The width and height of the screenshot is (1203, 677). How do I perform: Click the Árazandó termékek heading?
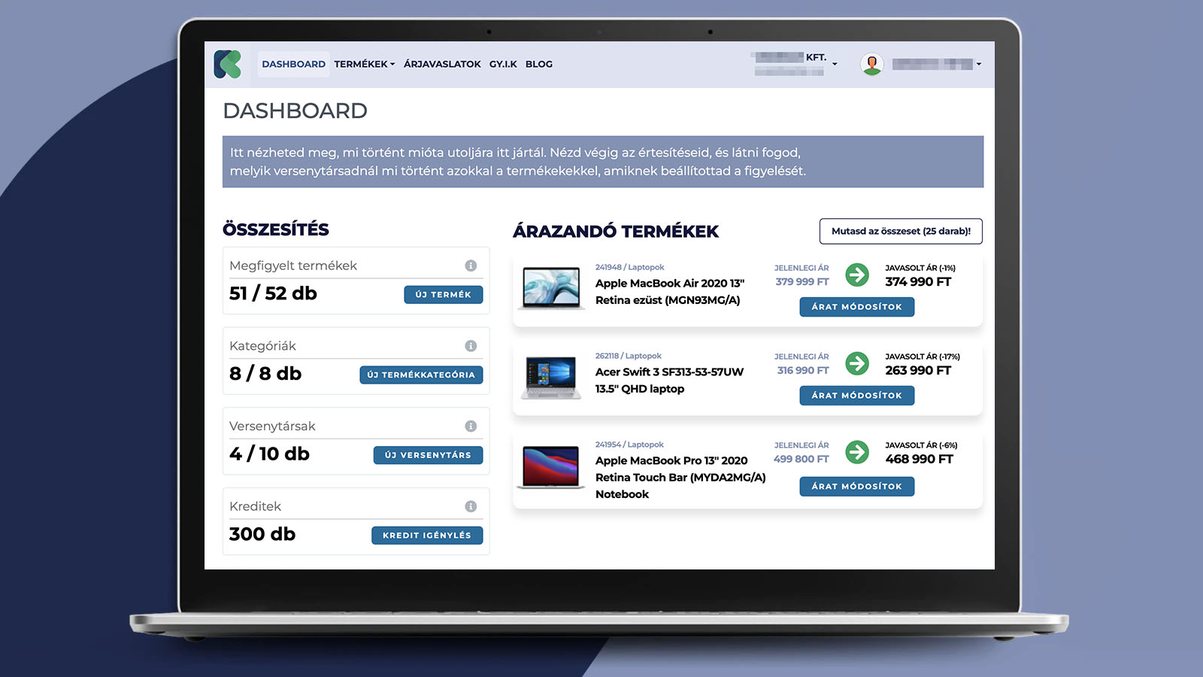coord(616,231)
